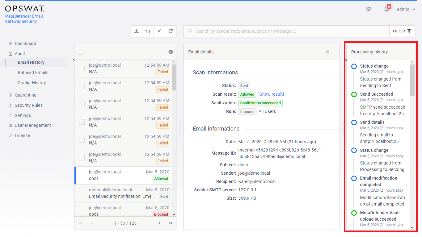Open Config History in the sidebar
This screenshot has width=422, height=237.
pyautogui.click(x=32, y=83)
